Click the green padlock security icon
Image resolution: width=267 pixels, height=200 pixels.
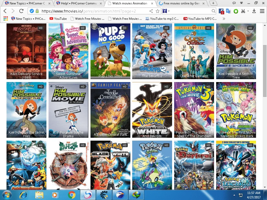37,11
